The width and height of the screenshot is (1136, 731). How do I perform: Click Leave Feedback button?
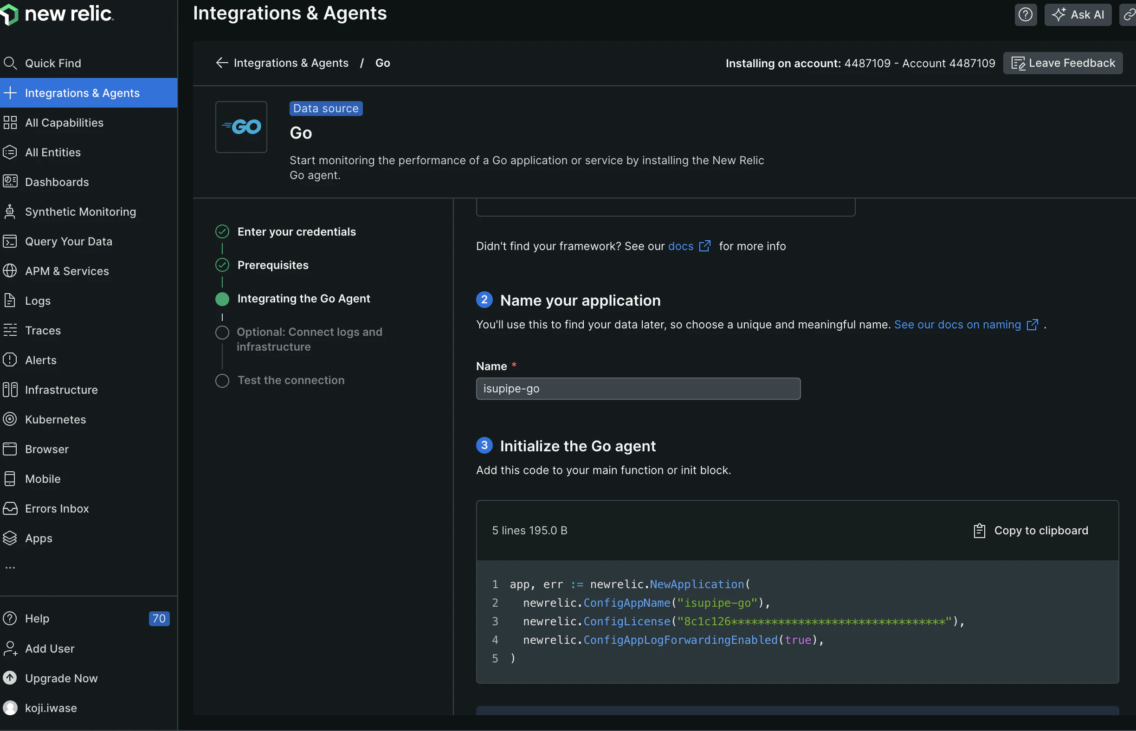(1063, 63)
